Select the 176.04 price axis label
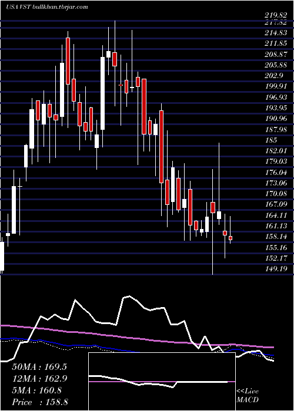The width and height of the screenshot is (294, 411). (x=276, y=173)
